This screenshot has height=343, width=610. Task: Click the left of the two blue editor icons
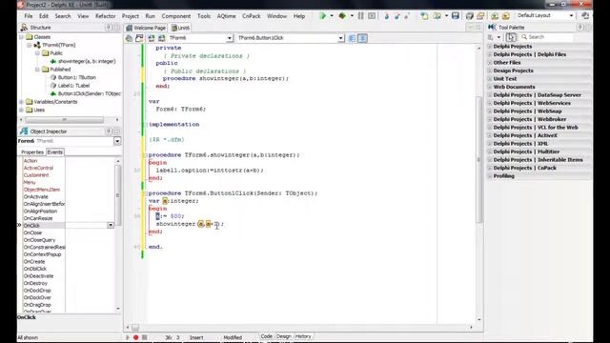click(352, 38)
